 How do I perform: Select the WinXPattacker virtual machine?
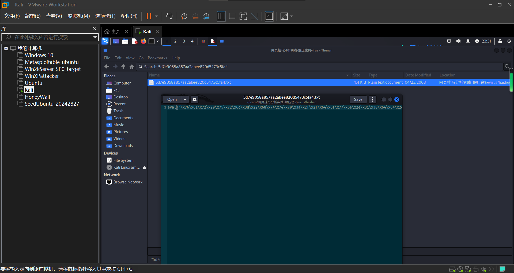tap(42, 76)
